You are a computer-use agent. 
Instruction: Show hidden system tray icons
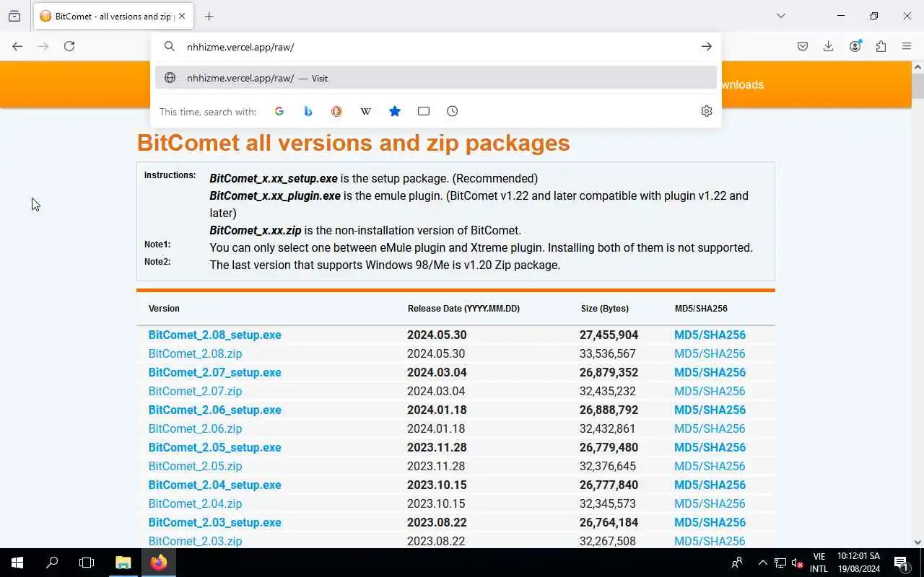pos(762,563)
